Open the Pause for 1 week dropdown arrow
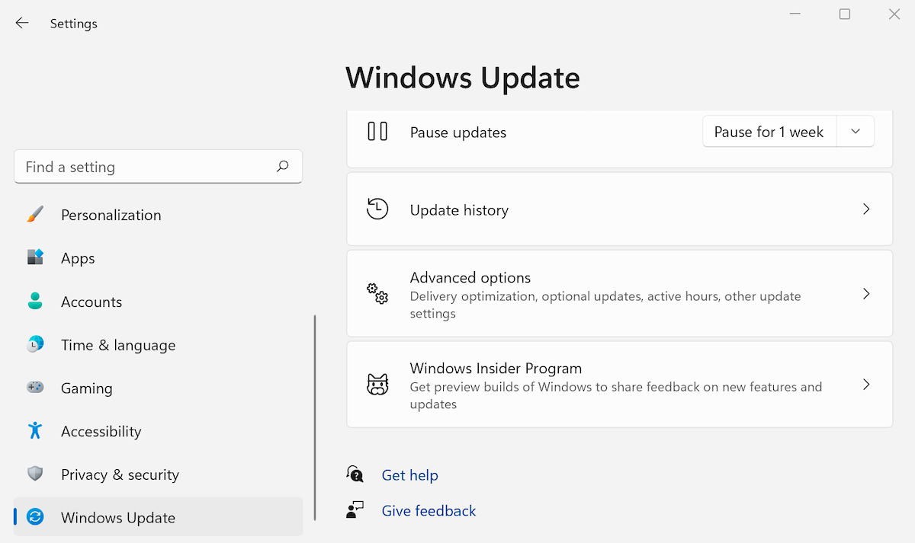The width and height of the screenshot is (915, 543). [855, 131]
